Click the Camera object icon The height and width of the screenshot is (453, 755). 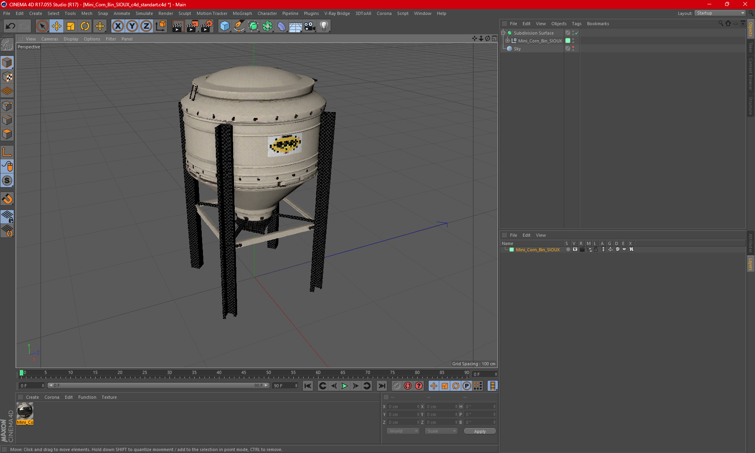point(310,26)
